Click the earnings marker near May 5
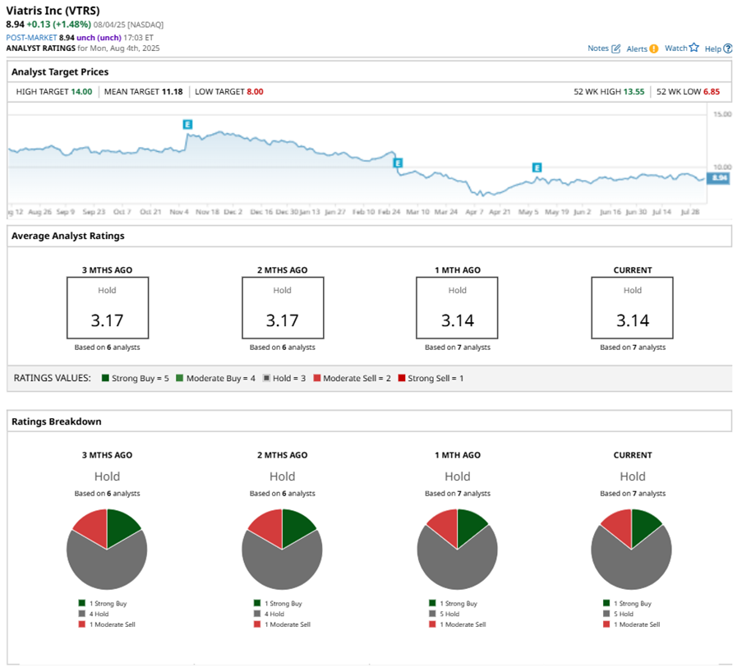The height and width of the screenshot is (672, 742). coord(537,168)
